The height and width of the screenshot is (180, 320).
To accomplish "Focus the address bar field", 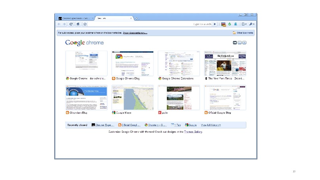I will click(x=150, y=24).
